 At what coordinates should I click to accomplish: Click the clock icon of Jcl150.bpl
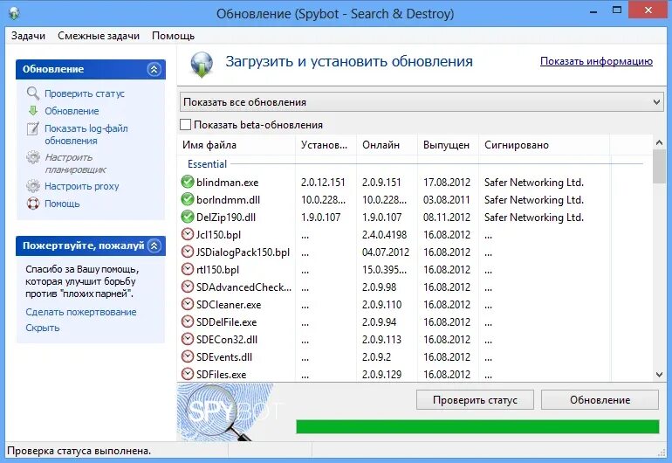188,234
